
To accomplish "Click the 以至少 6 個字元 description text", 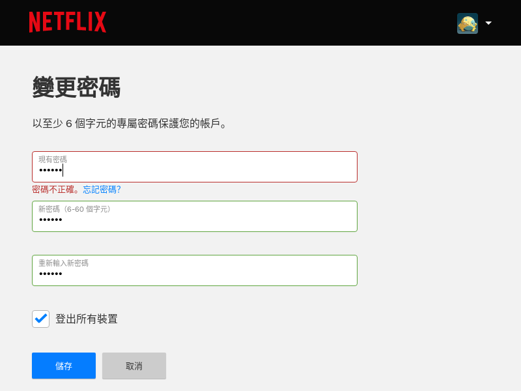I will click(x=129, y=123).
